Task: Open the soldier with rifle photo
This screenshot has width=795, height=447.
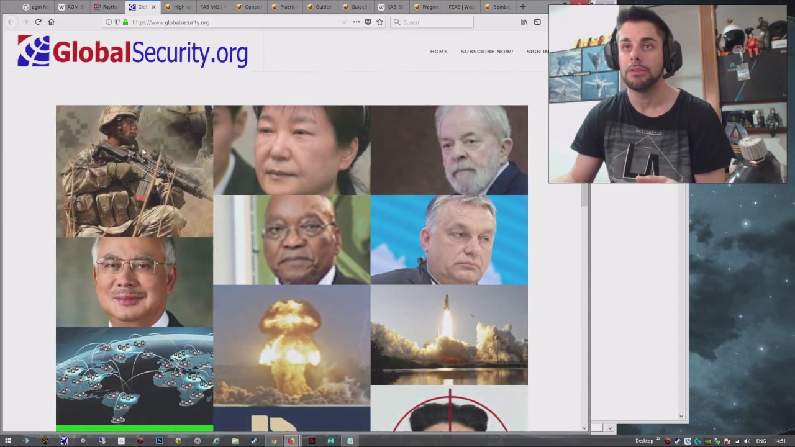Action: pyautogui.click(x=134, y=171)
